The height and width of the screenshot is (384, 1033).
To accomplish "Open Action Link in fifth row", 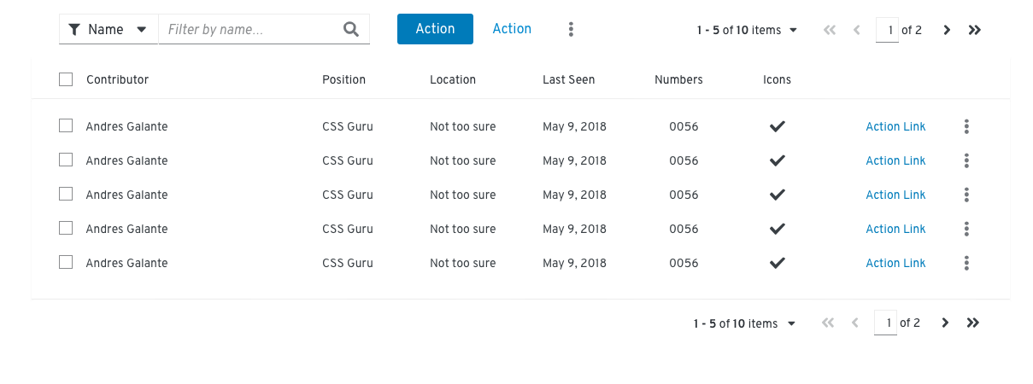I will tap(895, 263).
